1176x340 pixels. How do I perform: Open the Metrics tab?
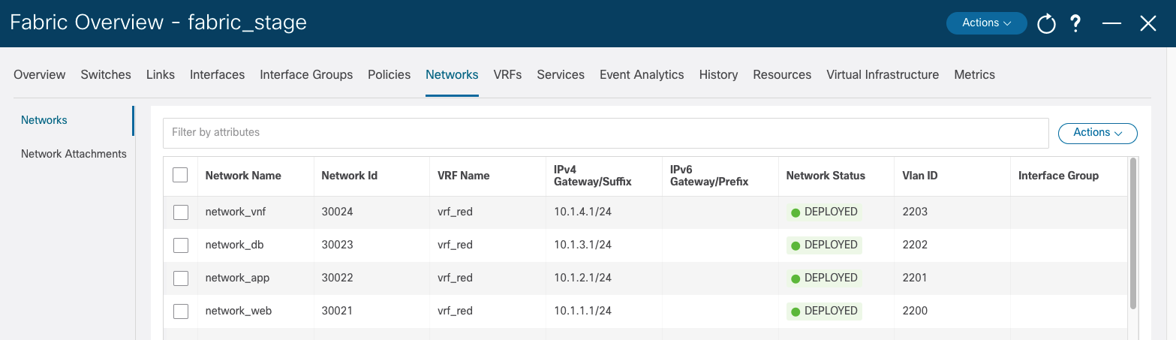click(974, 74)
